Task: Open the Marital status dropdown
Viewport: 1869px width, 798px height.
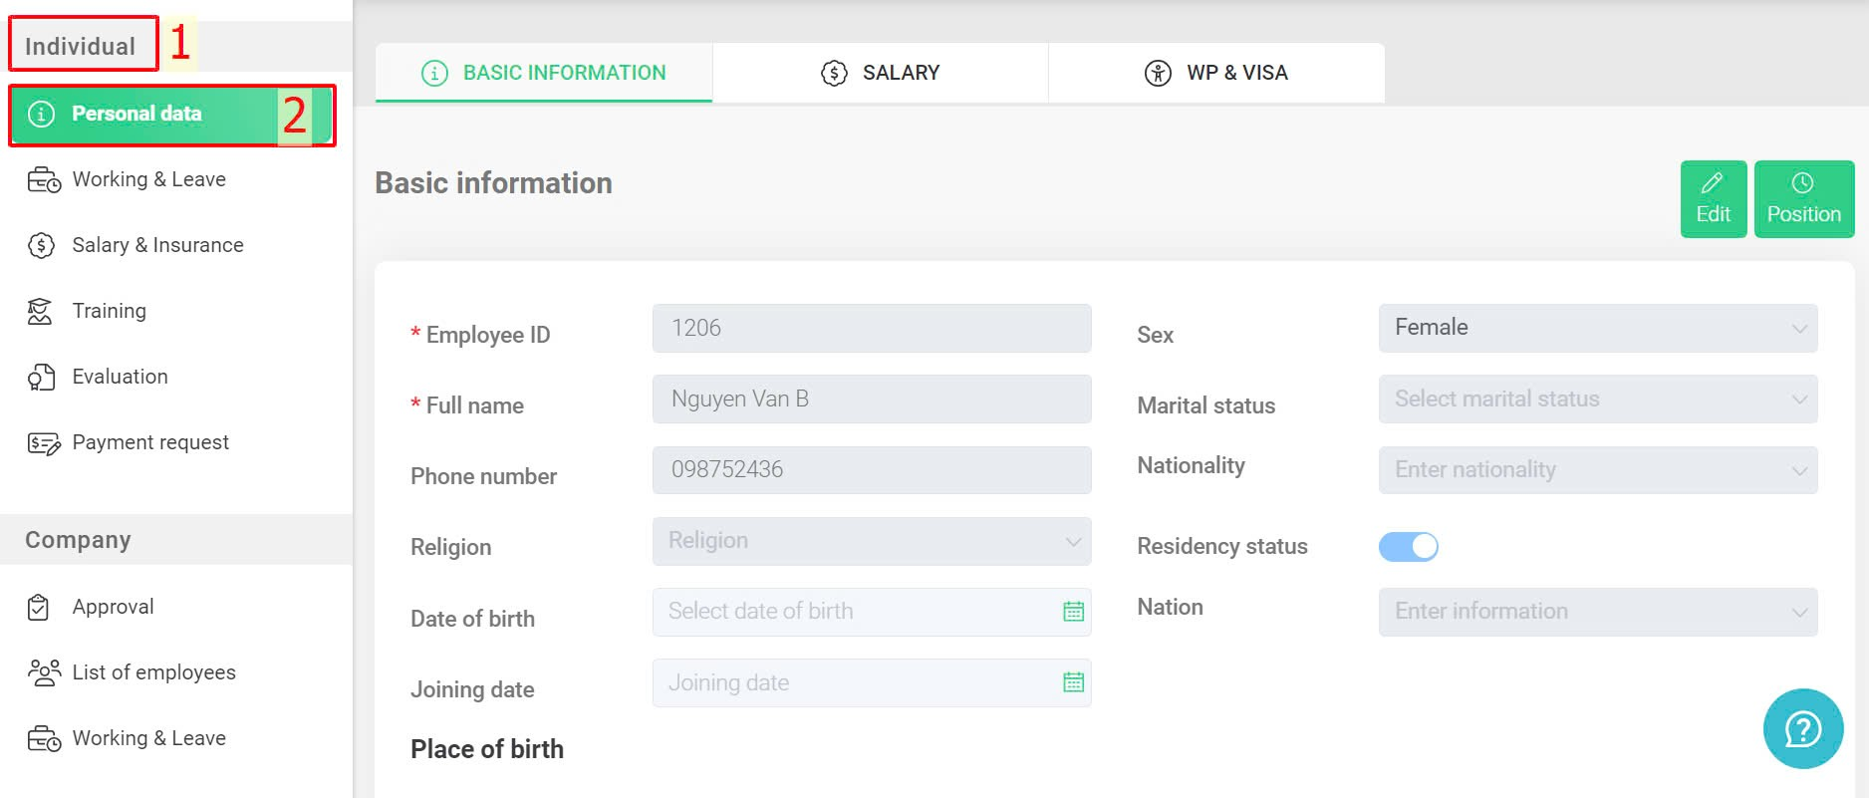Action: pos(1598,399)
